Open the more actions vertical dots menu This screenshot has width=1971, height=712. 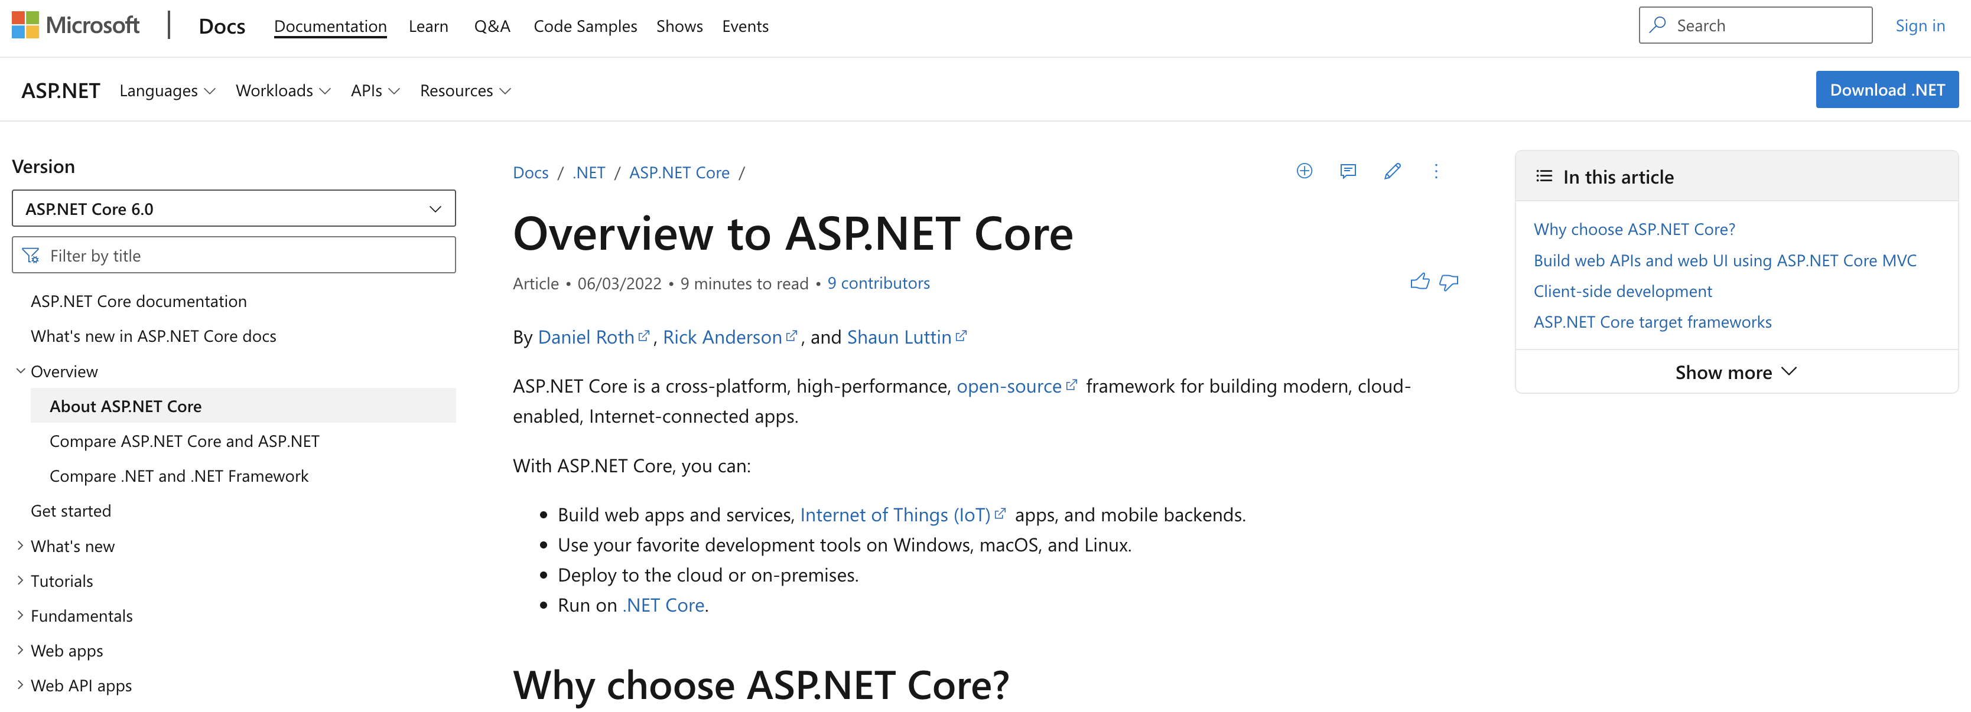click(1436, 171)
